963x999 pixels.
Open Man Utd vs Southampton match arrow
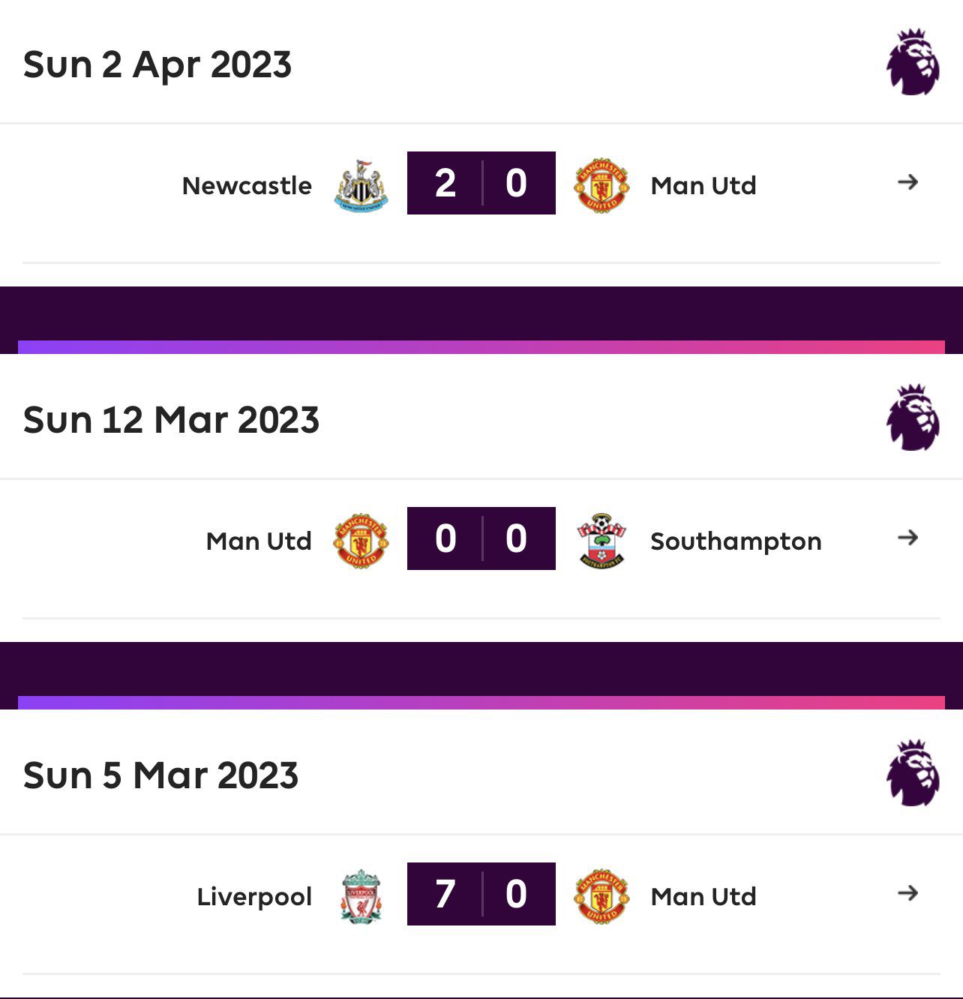click(x=907, y=538)
